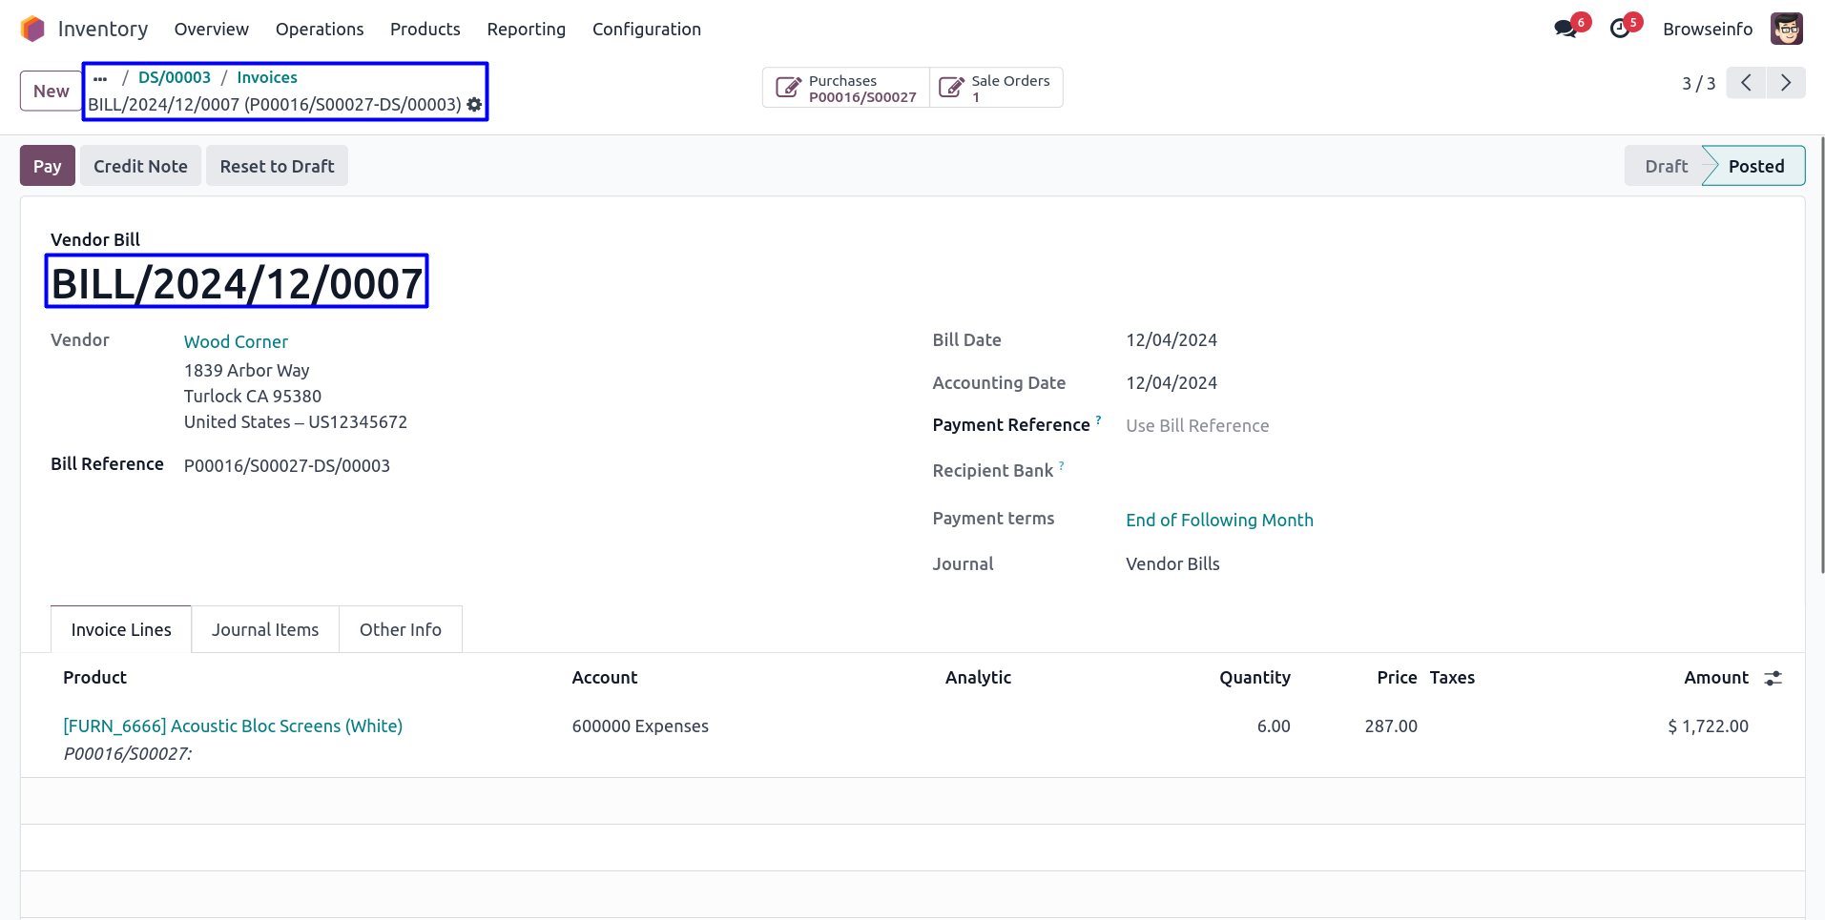Open Purchases P00016/S00027 smart button
This screenshot has width=1825, height=920.
[845, 88]
